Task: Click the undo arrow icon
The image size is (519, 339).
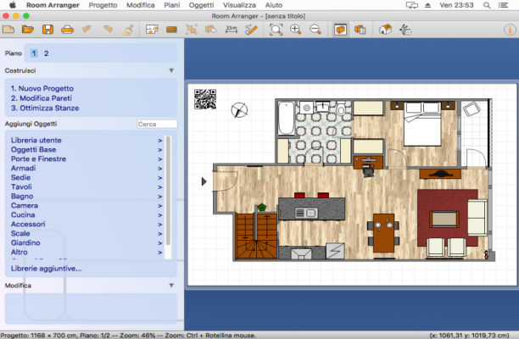Action: point(86,30)
